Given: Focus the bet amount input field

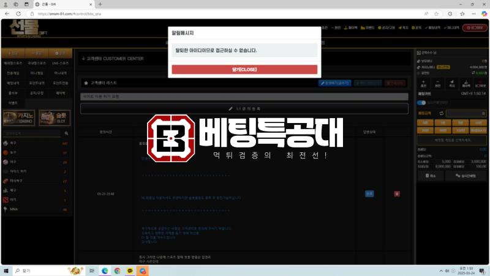Looking at the screenshot, I should tap(466, 113).
